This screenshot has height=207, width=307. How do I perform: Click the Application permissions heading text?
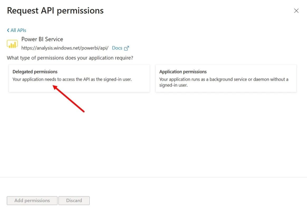183,72
